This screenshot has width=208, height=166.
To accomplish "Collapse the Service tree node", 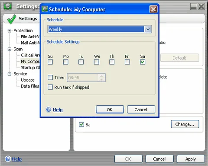I will tap(10, 74).
